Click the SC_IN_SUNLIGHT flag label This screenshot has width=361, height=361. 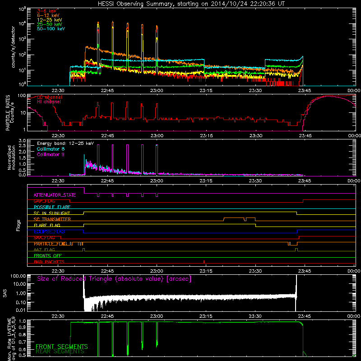click(x=52, y=213)
